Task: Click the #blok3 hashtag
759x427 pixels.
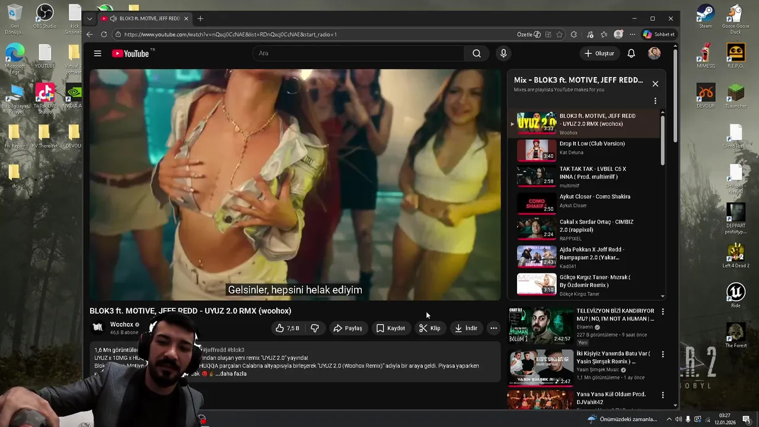Action: (235, 350)
